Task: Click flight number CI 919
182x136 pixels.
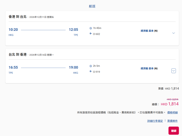Action: pyautogui.click(x=96, y=72)
